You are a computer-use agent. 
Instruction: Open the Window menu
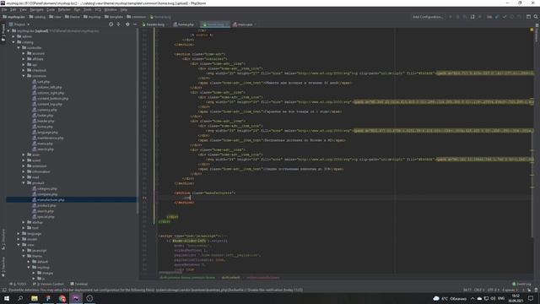click(111, 9)
